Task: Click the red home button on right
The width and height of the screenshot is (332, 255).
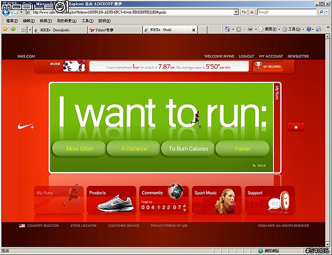Action: 296,127
